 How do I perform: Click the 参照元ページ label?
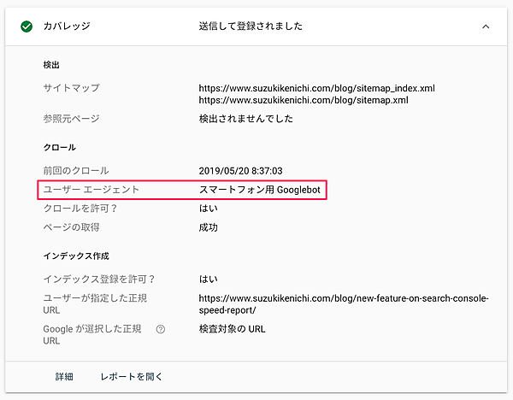[71, 119]
